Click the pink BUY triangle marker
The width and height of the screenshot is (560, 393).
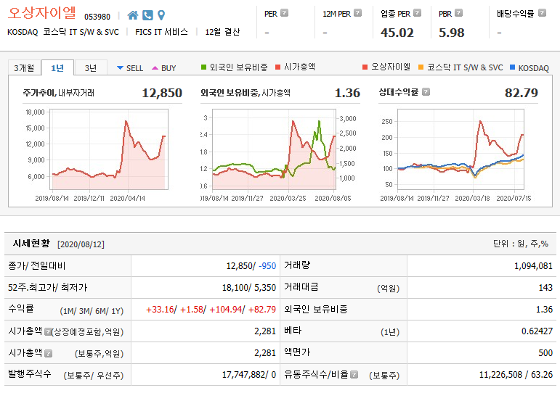point(155,67)
